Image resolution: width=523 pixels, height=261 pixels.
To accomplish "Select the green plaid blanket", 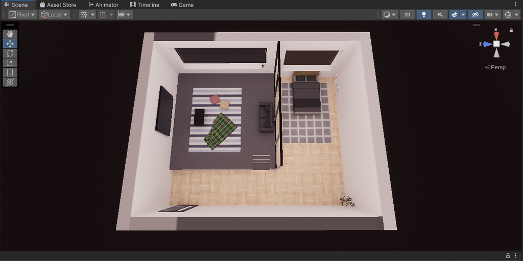I will pyautogui.click(x=221, y=131).
